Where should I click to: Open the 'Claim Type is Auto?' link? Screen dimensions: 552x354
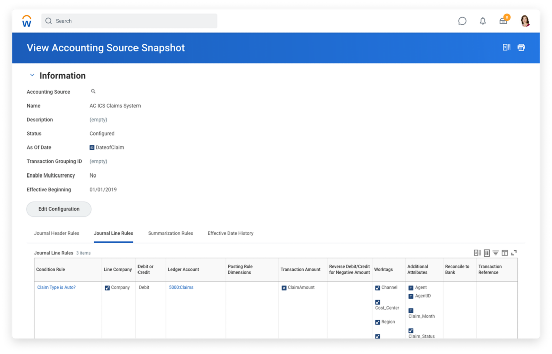pyautogui.click(x=56, y=288)
